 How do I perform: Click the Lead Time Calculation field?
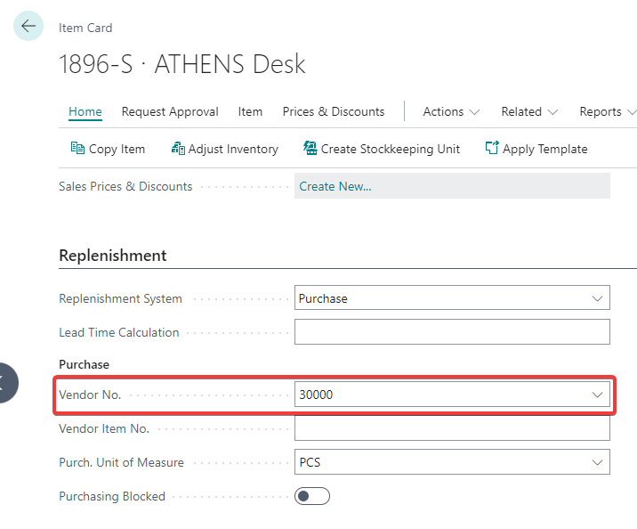click(x=452, y=332)
